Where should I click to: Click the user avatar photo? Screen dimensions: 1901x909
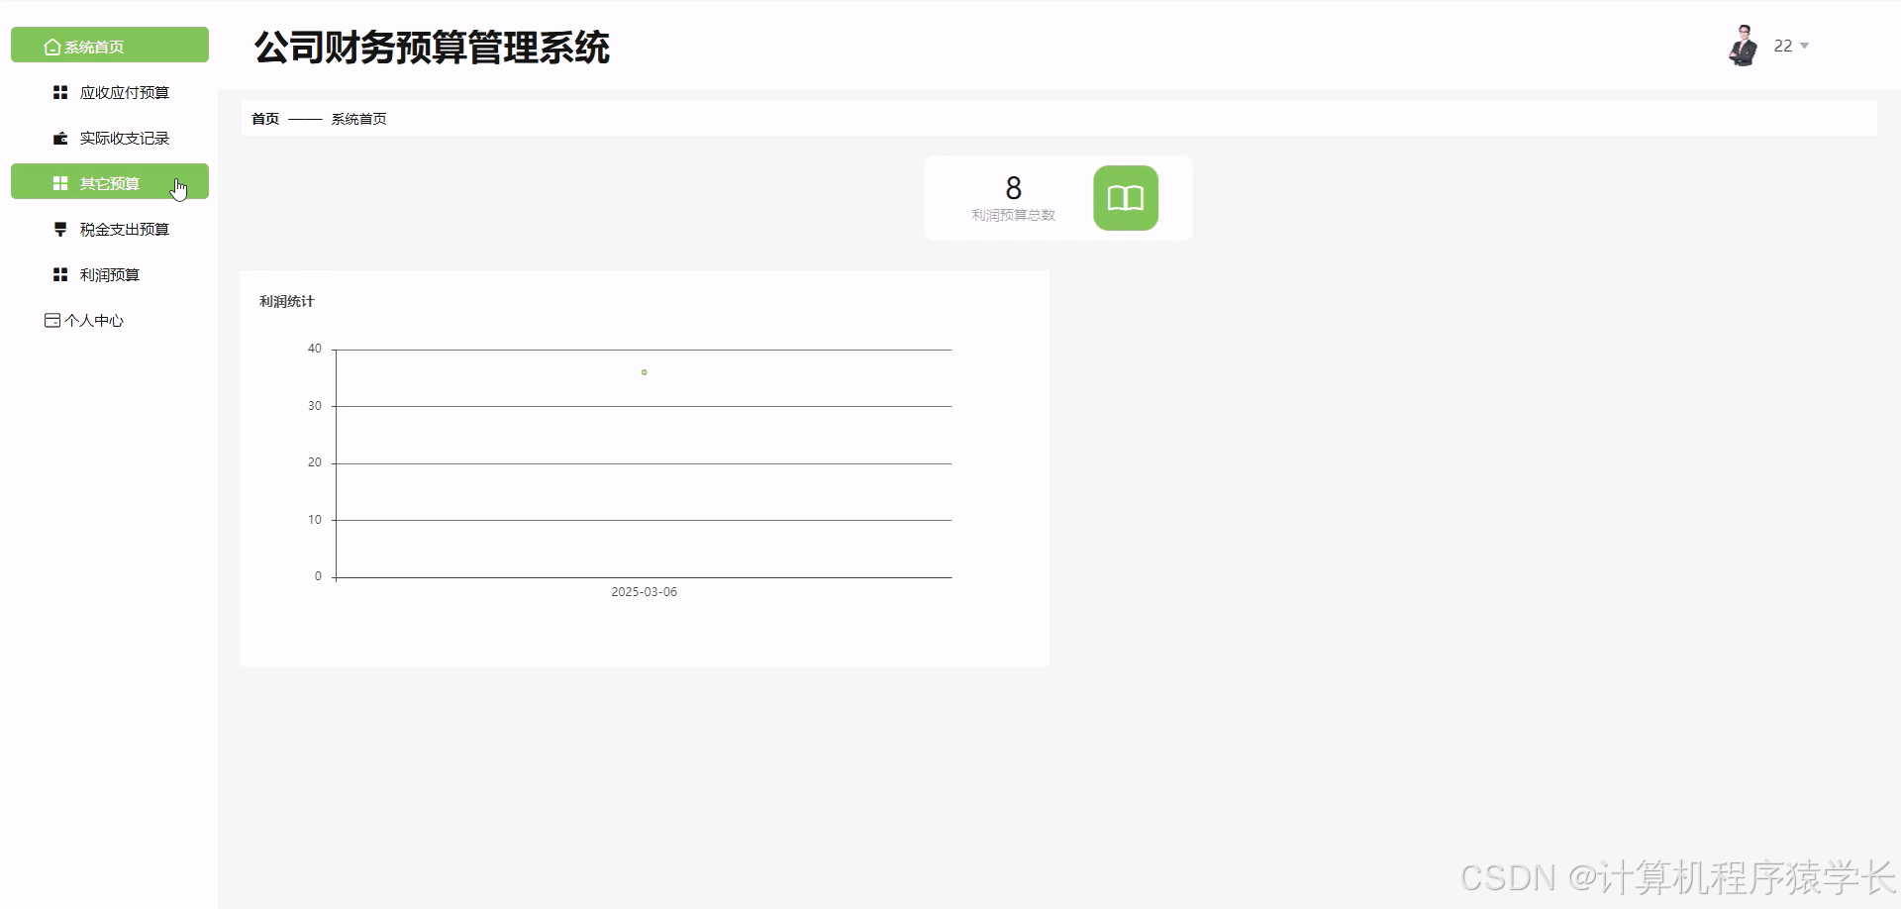tap(1743, 45)
